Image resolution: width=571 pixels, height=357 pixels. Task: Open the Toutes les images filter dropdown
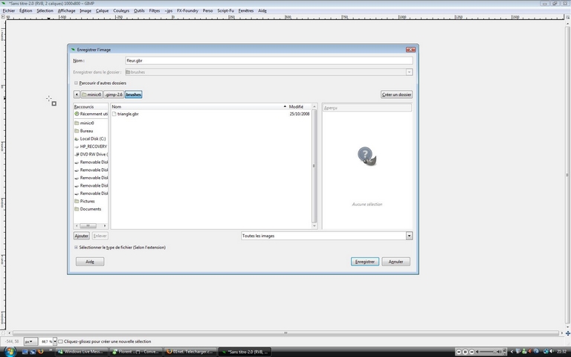pos(326,236)
